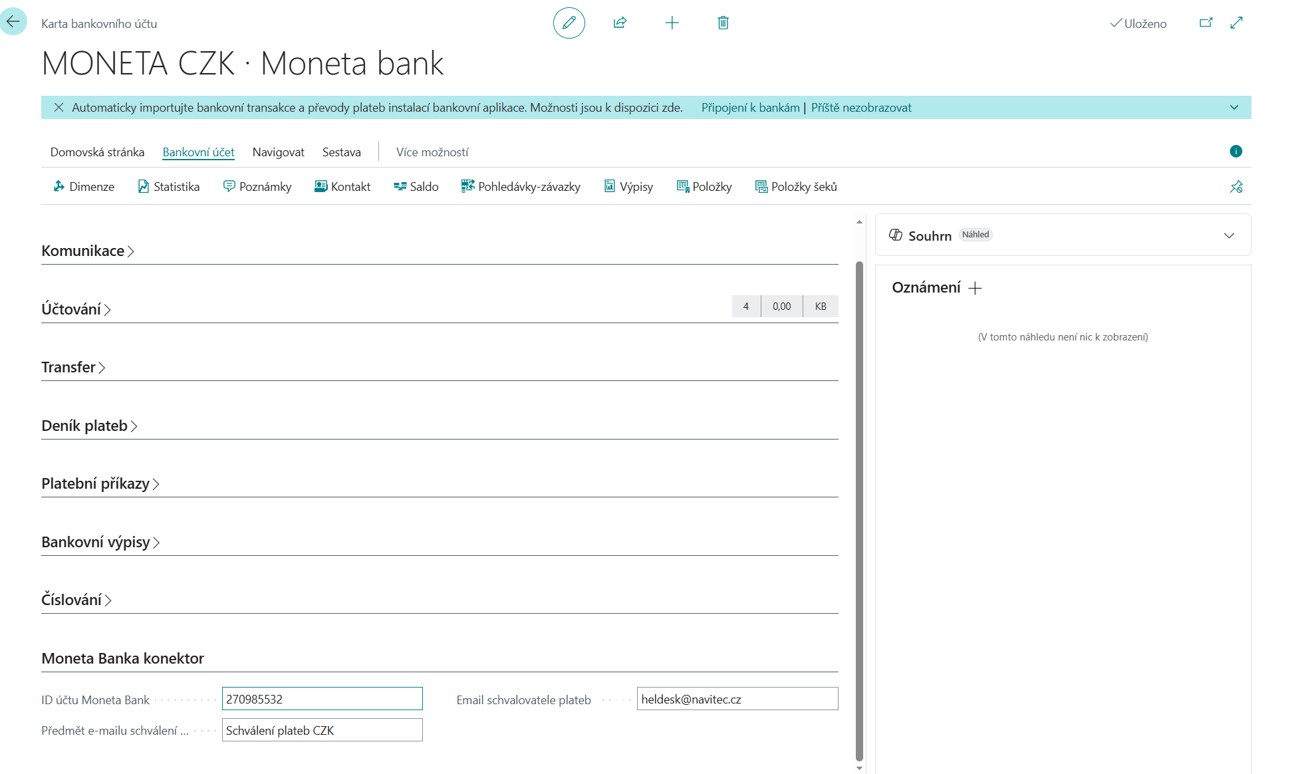
Task: Click Příště nezobrazovat link
Action: (x=861, y=108)
